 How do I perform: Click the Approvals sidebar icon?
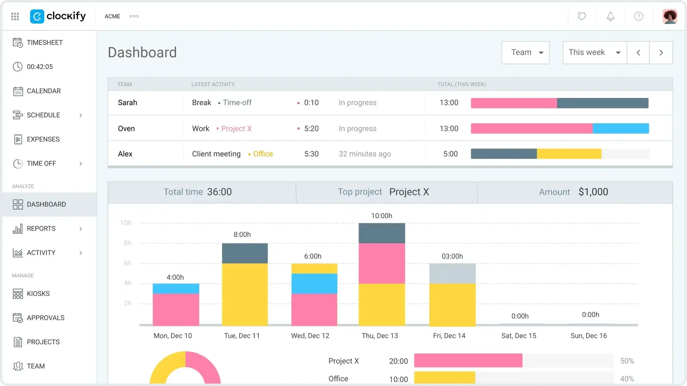pyautogui.click(x=18, y=318)
